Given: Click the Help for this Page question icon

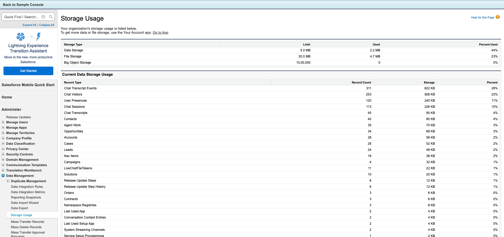Looking at the screenshot, I should 498,17.
